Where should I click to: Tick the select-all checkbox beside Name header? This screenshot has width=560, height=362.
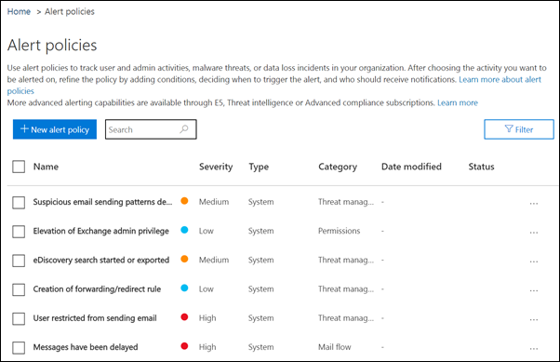pyautogui.click(x=19, y=167)
